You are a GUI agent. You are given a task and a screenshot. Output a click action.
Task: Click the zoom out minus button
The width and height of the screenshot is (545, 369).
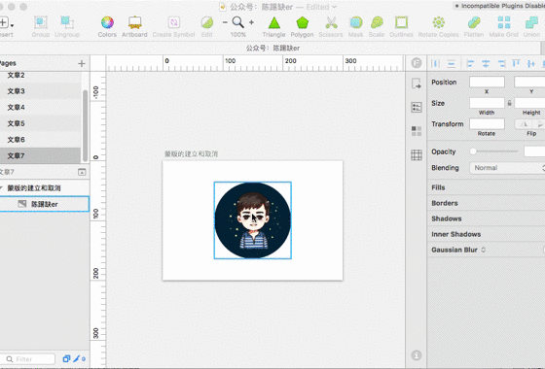click(x=225, y=22)
